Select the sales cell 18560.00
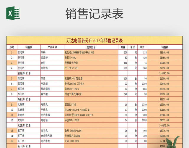The width and height of the screenshot is (189, 148). click(165, 115)
